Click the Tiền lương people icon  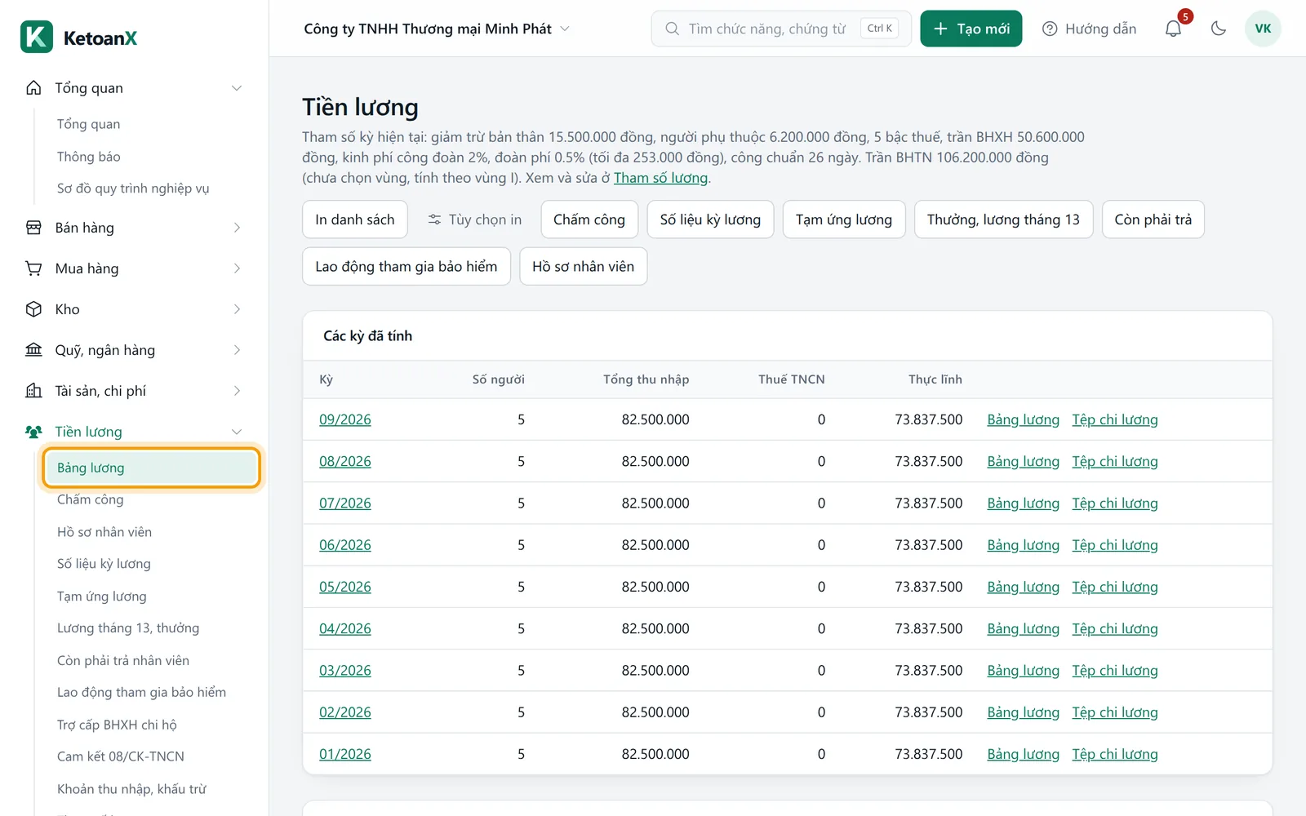[33, 432]
